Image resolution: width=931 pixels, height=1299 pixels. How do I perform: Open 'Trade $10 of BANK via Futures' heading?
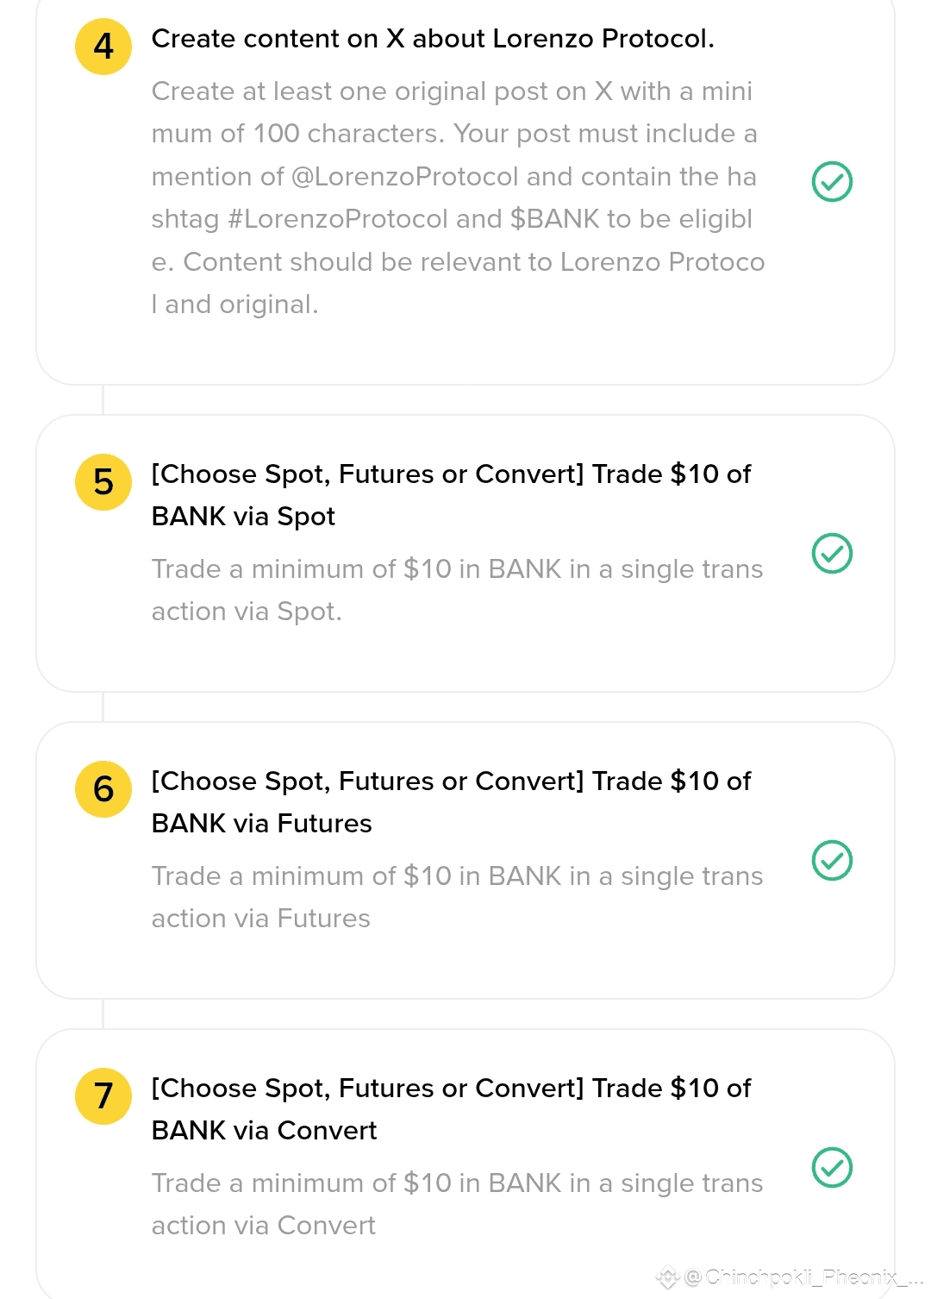click(x=451, y=802)
